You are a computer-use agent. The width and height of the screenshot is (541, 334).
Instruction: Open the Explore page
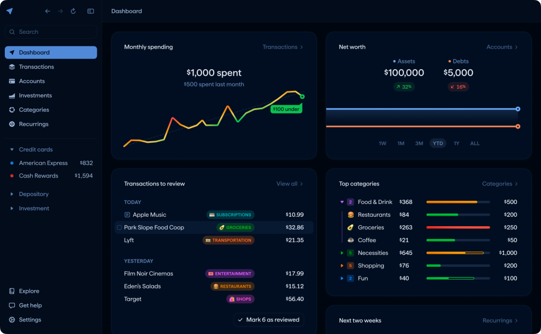point(29,291)
